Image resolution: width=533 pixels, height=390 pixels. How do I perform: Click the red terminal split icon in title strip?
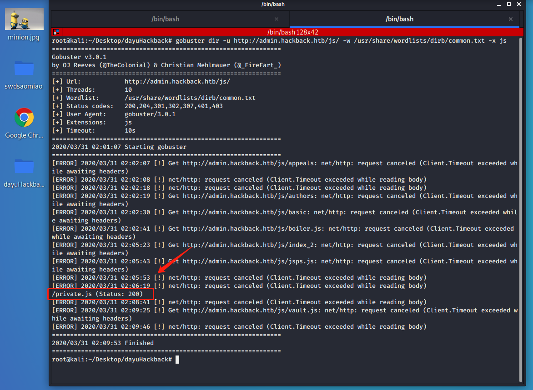click(56, 32)
